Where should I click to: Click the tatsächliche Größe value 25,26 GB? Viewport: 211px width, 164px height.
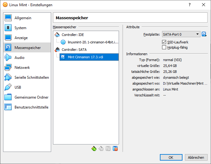click(x=170, y=72)
